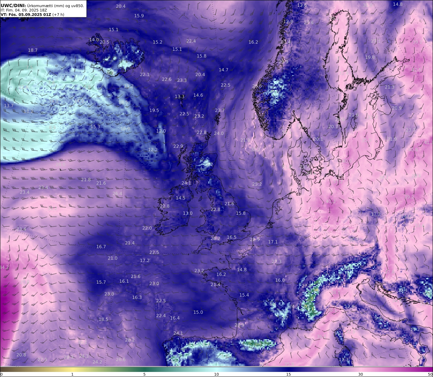
Task: Click the 15.0 value in Bay of Biscay
Action: pos(198,312)
